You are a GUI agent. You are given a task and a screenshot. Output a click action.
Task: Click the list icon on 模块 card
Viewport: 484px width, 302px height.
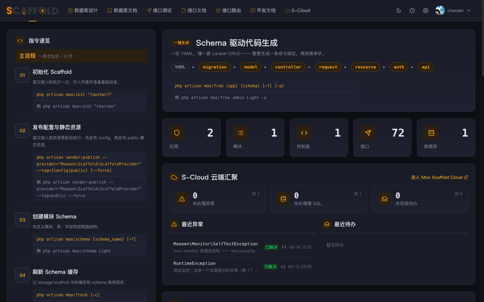point(240,133)
